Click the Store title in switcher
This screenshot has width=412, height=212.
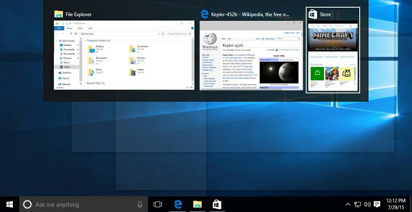325,14
